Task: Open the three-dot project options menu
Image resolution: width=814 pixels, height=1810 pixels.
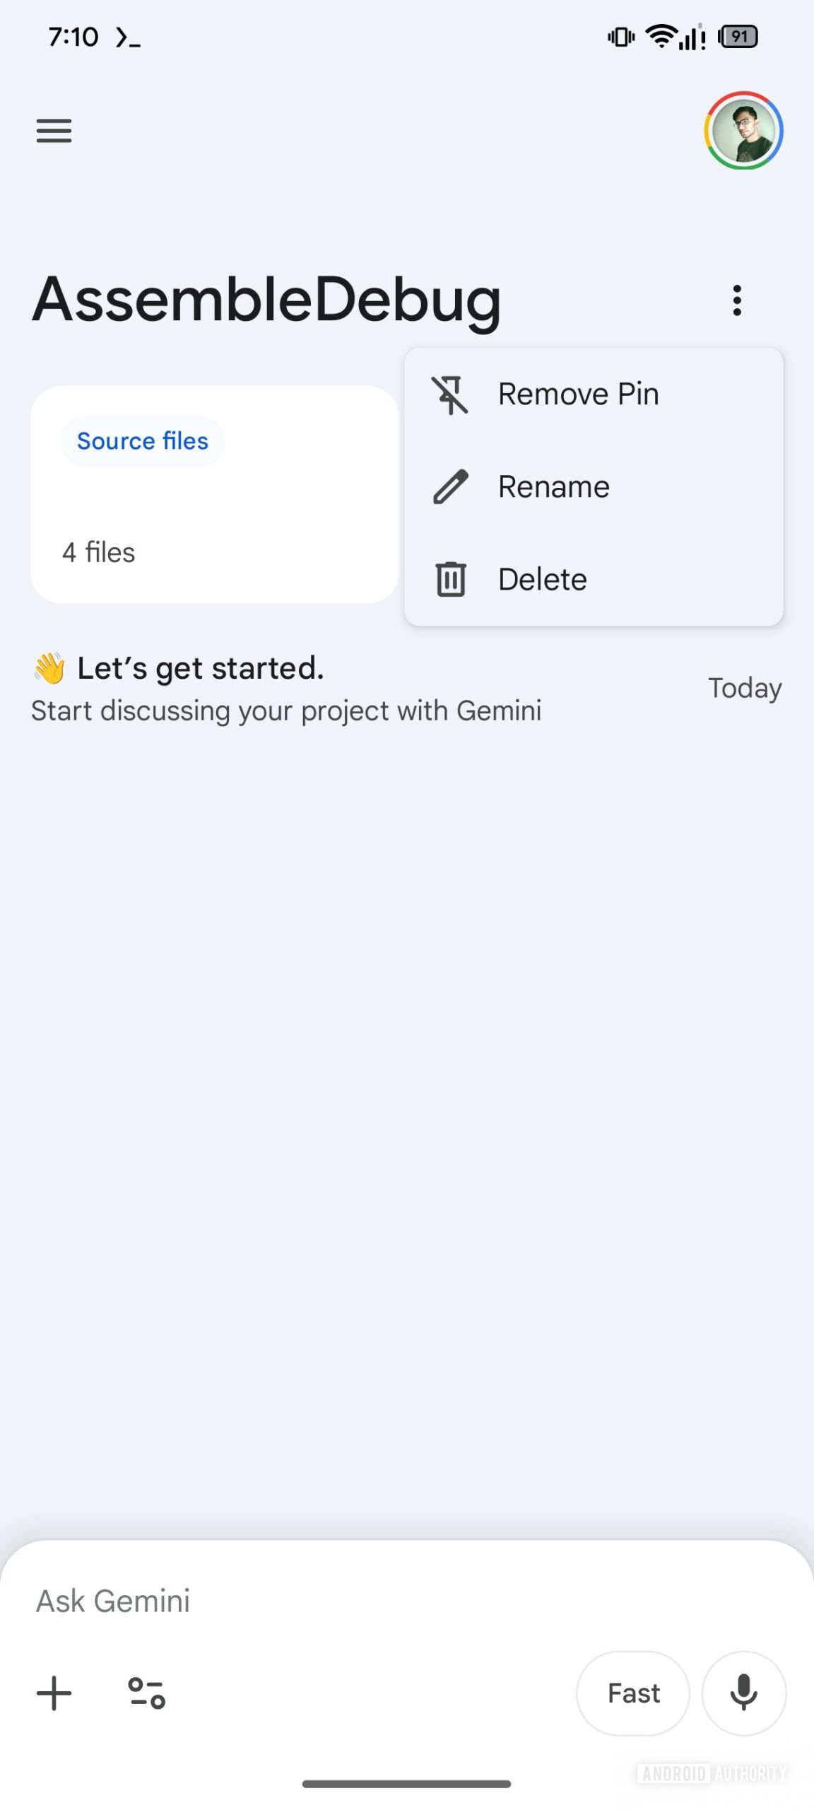Action: click(x=737, y=300)
